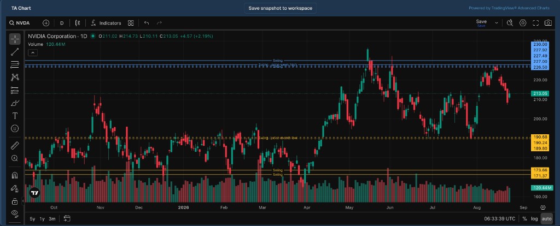The width and height of the screenshot is (560, 226).
Task: Click the add symbol compare plus icon
Action: pyautogui.click(x=46, y=23)
